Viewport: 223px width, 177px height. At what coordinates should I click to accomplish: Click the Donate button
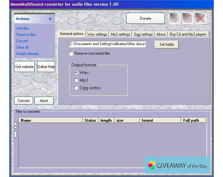tap(145, 18)
